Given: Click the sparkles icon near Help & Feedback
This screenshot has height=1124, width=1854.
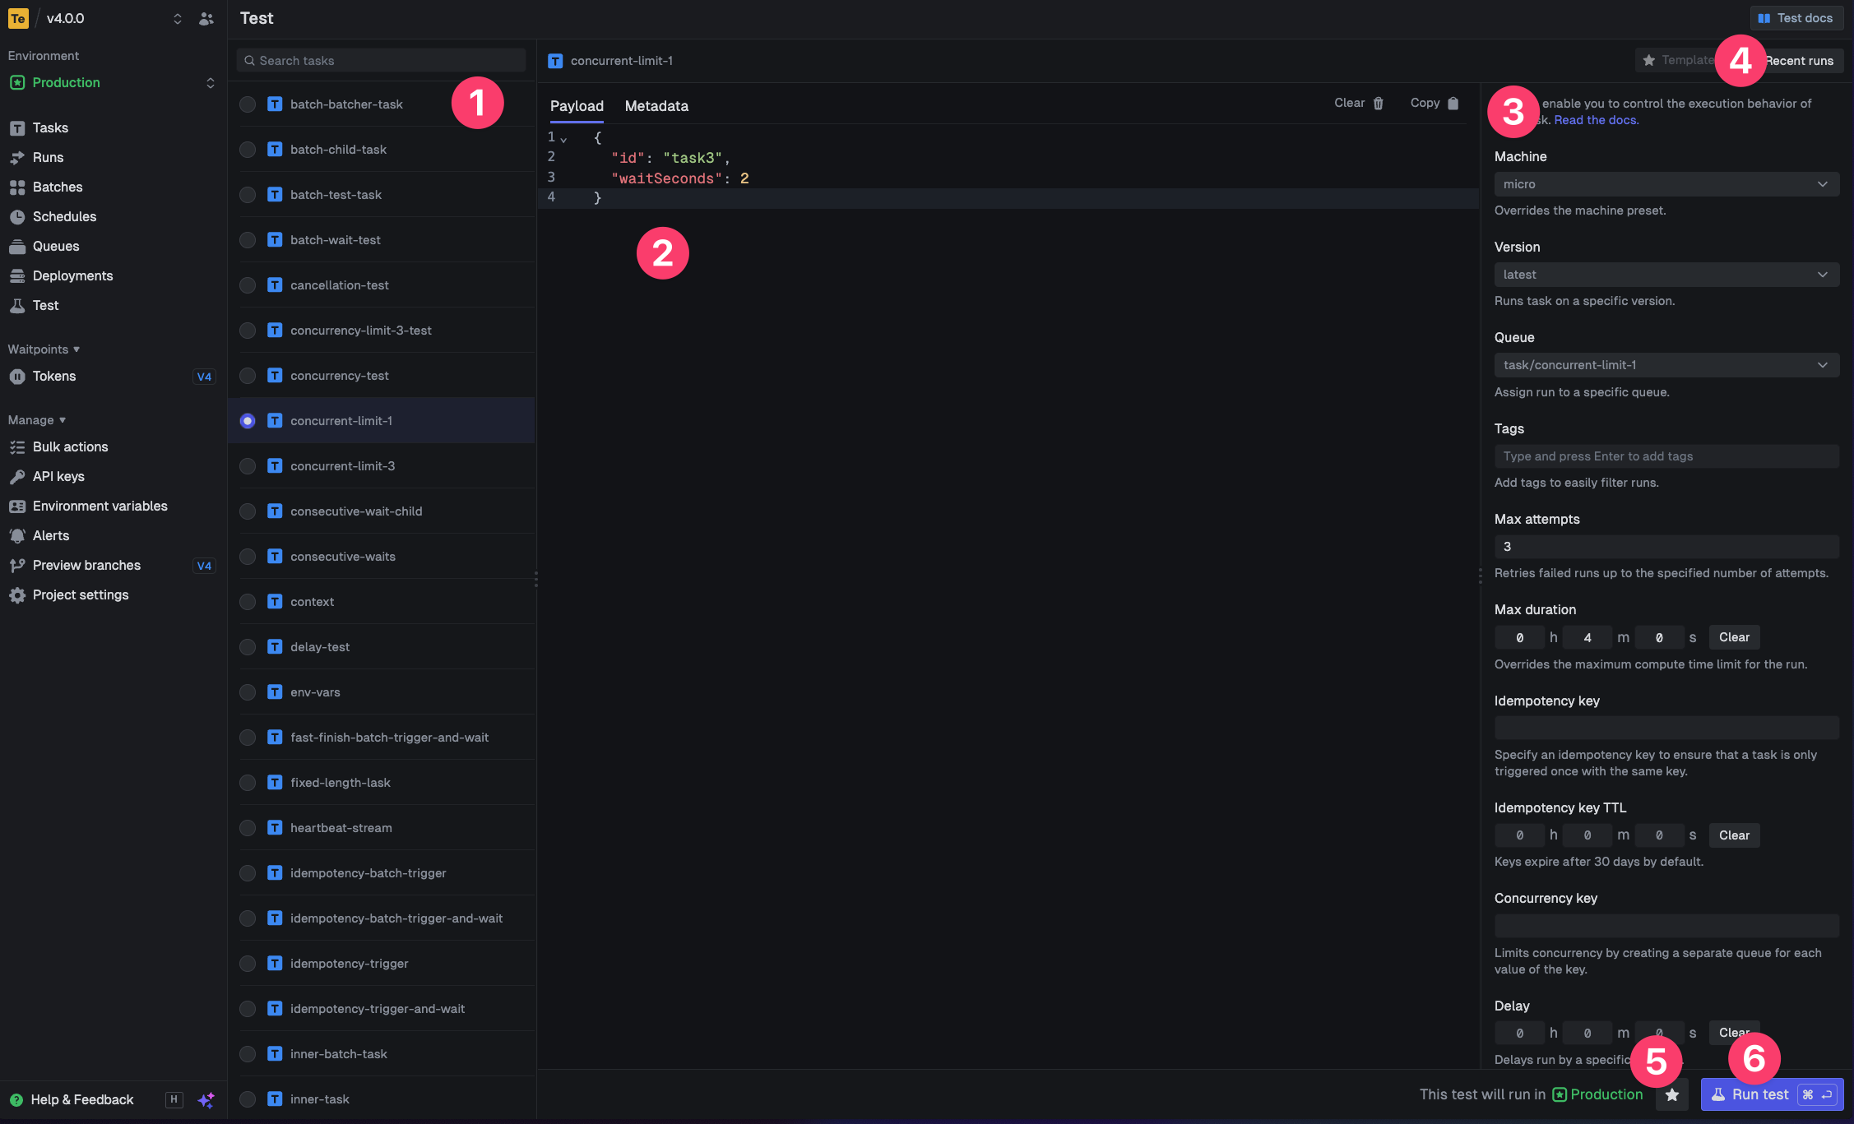Looking at the screenshot, I should [x=206, y=1099].
